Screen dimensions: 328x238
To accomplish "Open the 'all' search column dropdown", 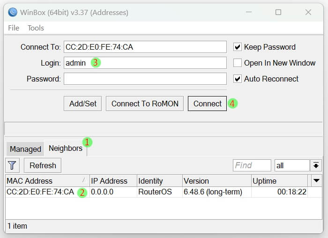I will click(292, 165).
